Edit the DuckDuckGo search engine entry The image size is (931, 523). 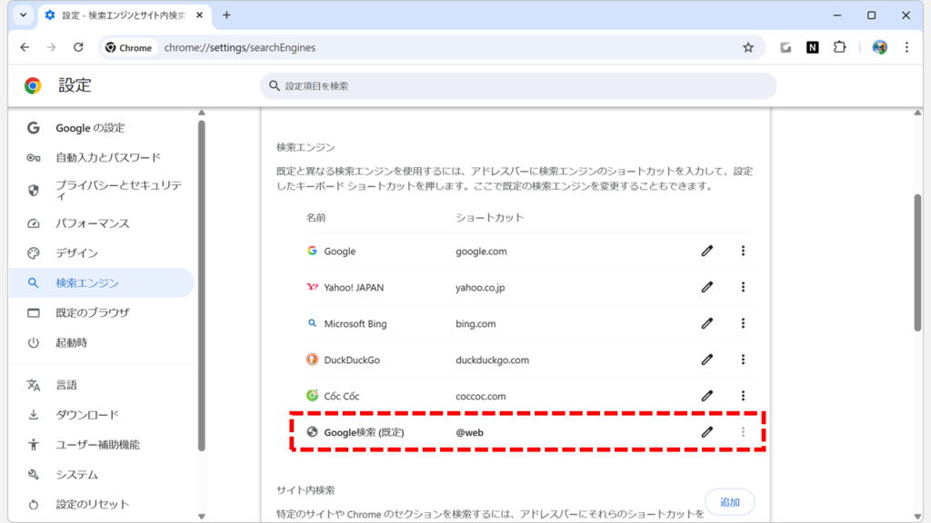tap(706, 360)
